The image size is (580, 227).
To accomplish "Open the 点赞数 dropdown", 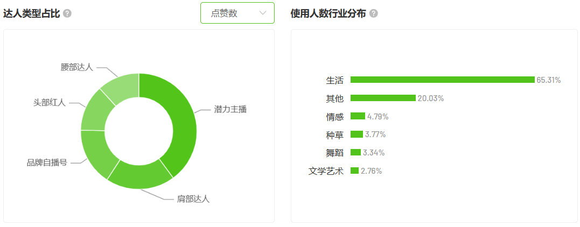I will click(237, 13).
